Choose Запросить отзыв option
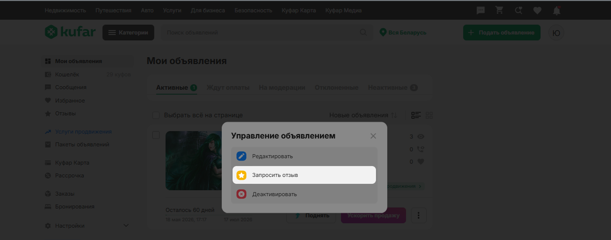This screenshot has width=611, height=240. 304,175
